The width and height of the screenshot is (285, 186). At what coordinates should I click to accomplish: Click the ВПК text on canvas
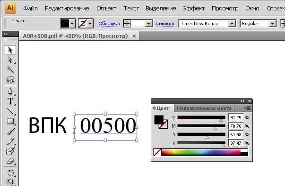(48, 125)
